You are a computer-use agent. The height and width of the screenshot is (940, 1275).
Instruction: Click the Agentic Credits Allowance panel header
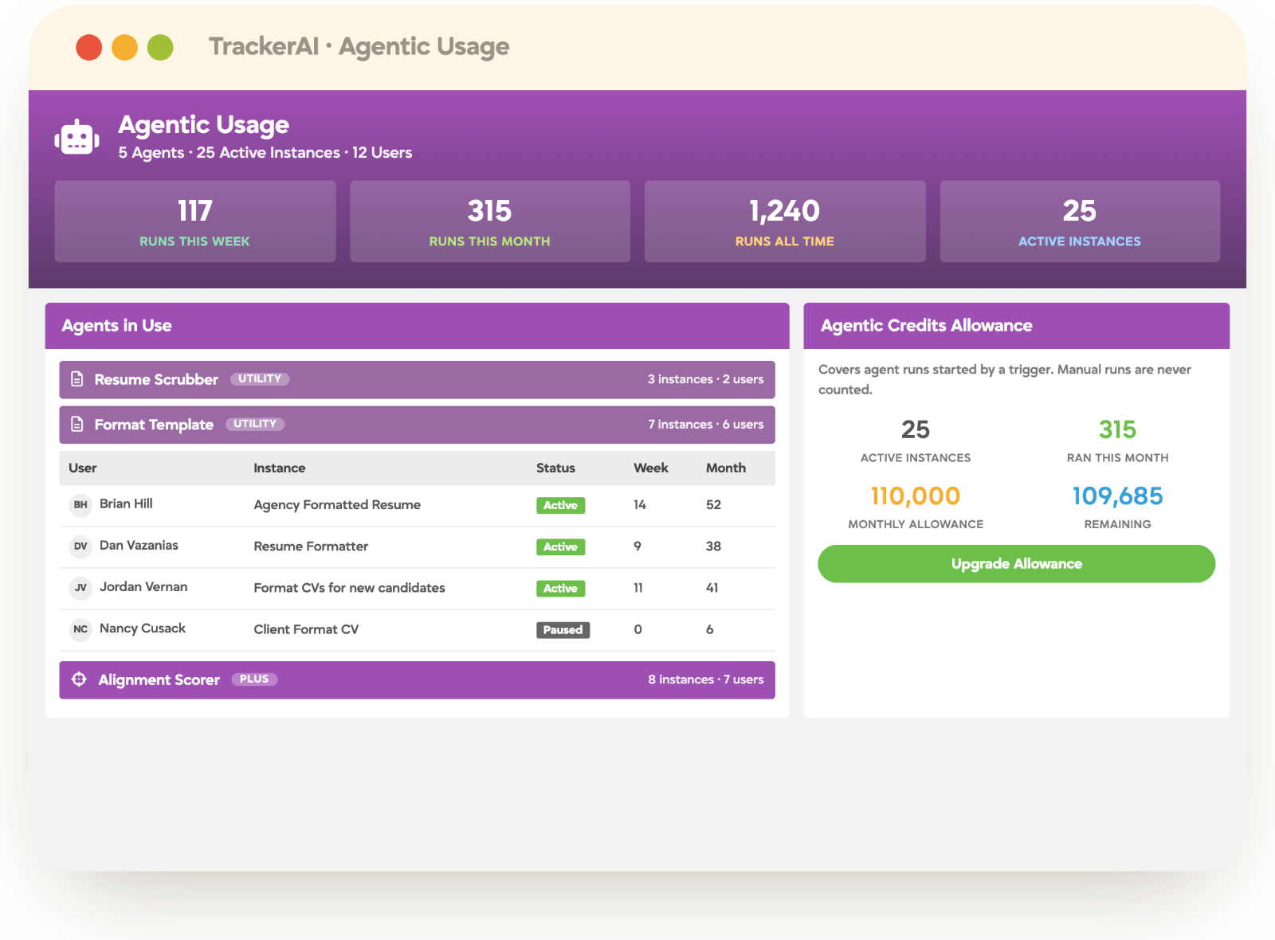(x=1016, y=326)
